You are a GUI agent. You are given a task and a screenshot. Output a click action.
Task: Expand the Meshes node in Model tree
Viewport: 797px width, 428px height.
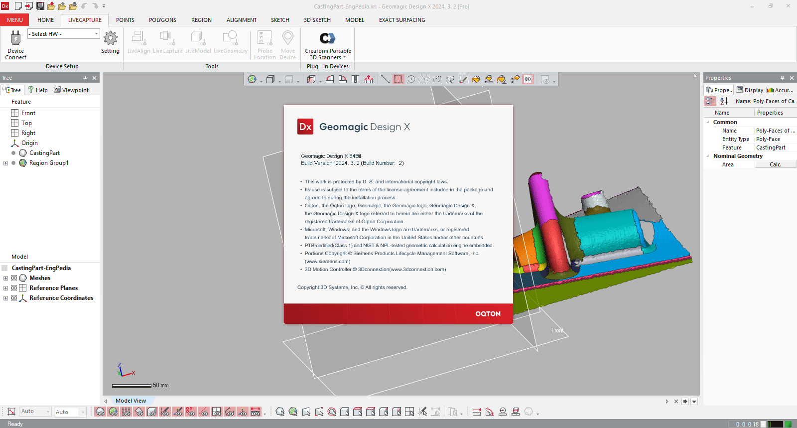tap(5, 278)
